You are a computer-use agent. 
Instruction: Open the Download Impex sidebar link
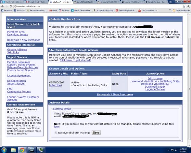pyautogui.click(x=18, y=35)
